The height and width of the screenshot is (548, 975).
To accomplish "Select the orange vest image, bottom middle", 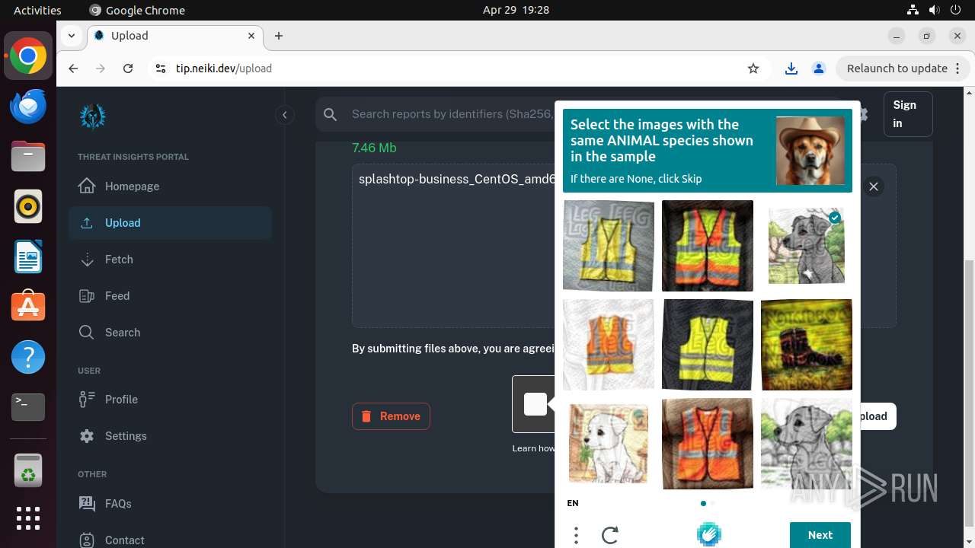I will click(708, 444).
